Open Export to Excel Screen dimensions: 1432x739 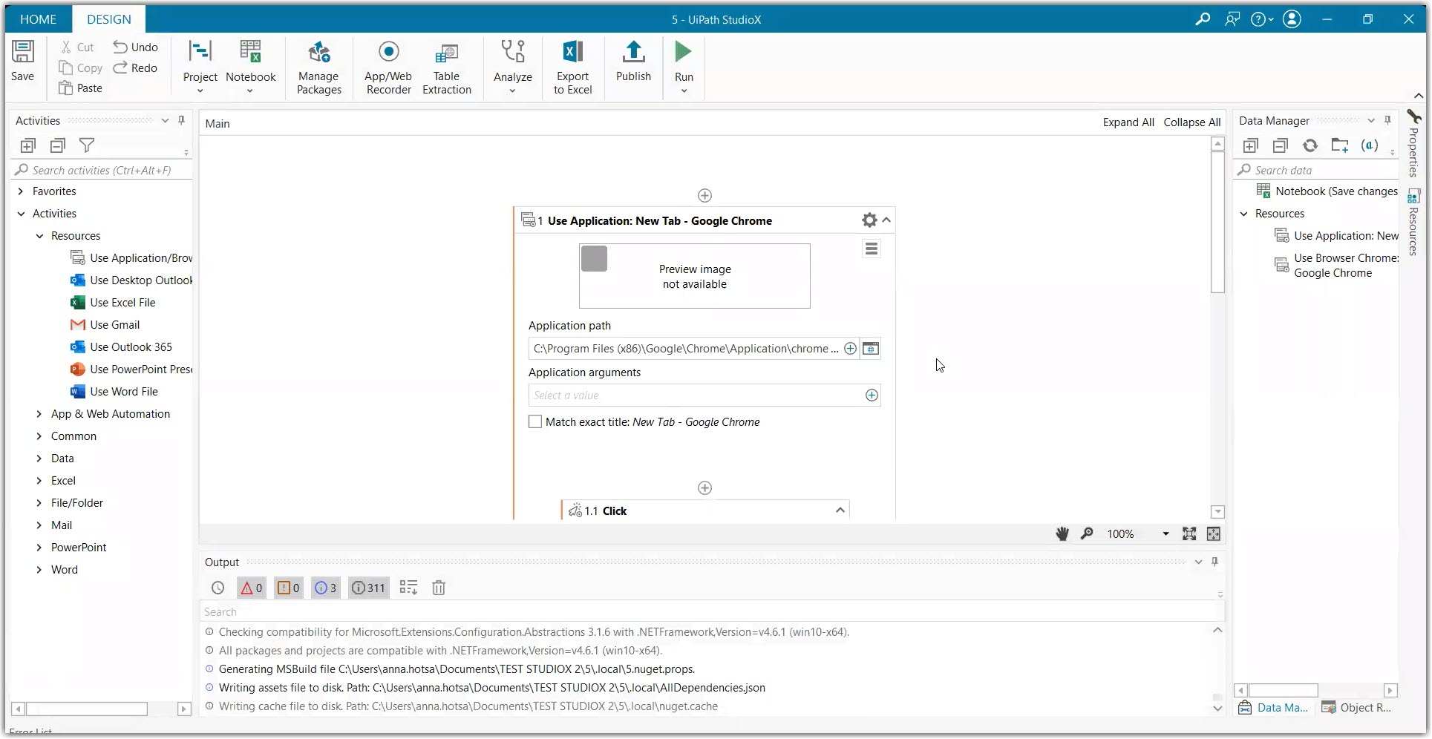tap(572, 67)
